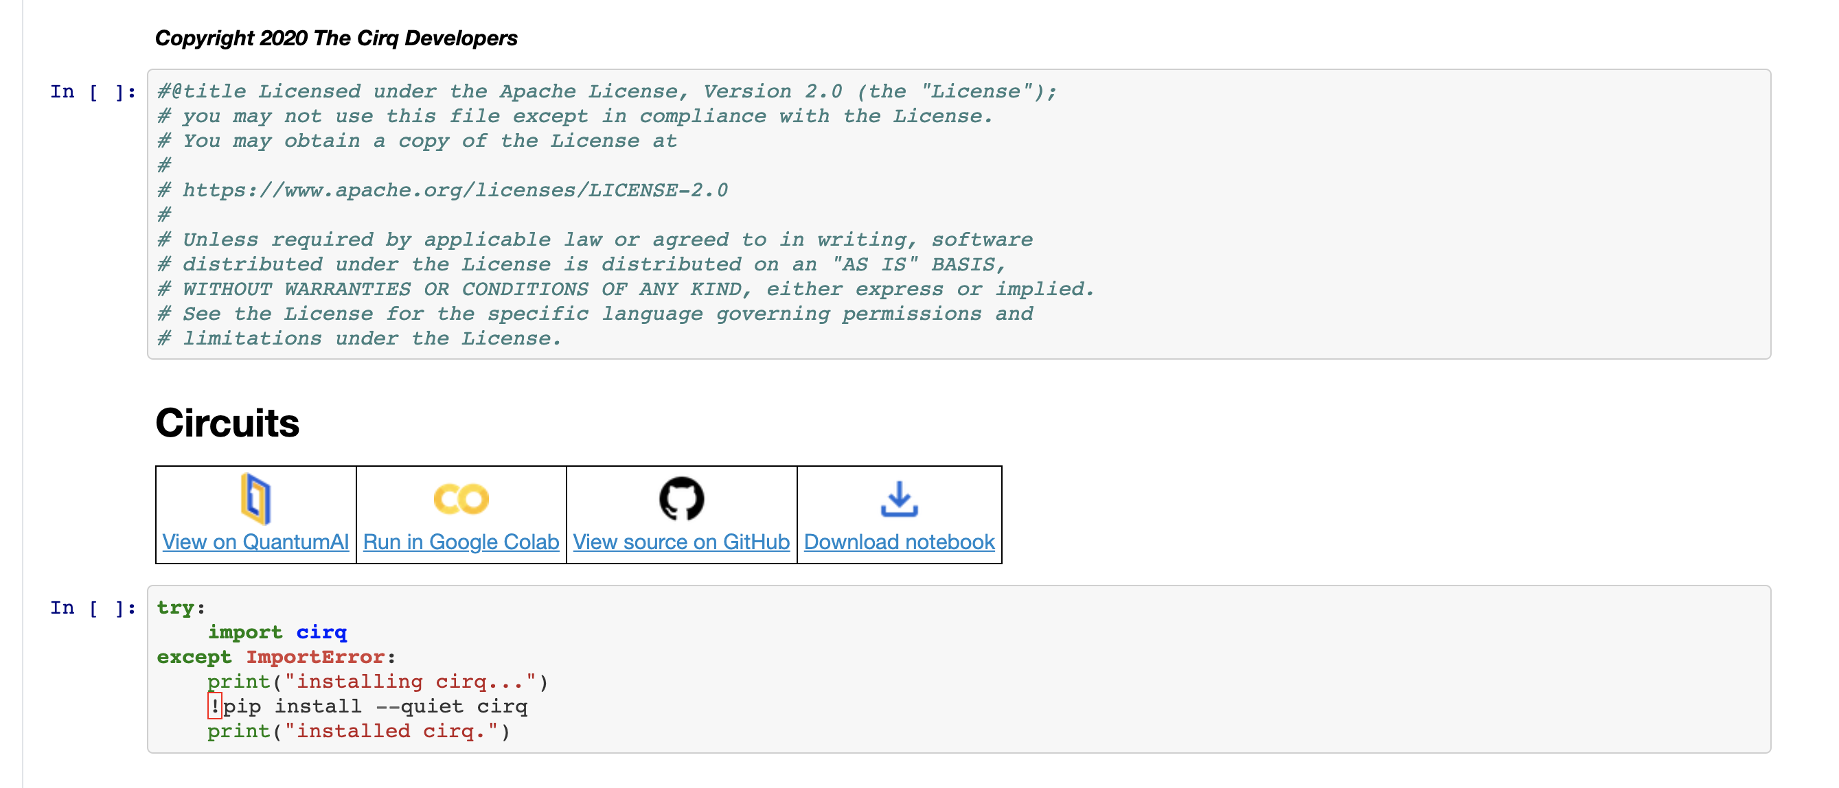Click the GitHub icon to view source
The image size is (1839, 788).
coord(681,498)
